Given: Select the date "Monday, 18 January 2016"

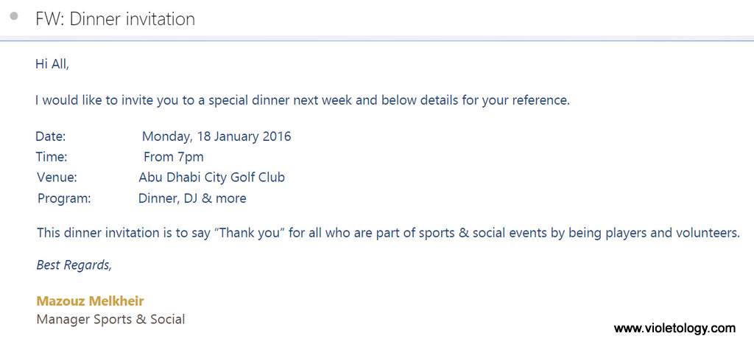Looking at the screenshot, I should pos(216,136).
